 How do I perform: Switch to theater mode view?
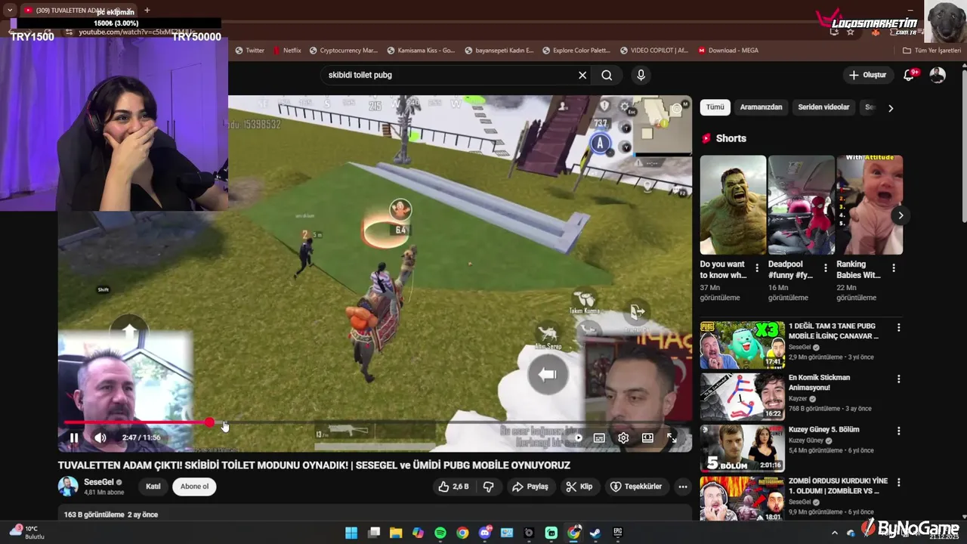(647, 437)
